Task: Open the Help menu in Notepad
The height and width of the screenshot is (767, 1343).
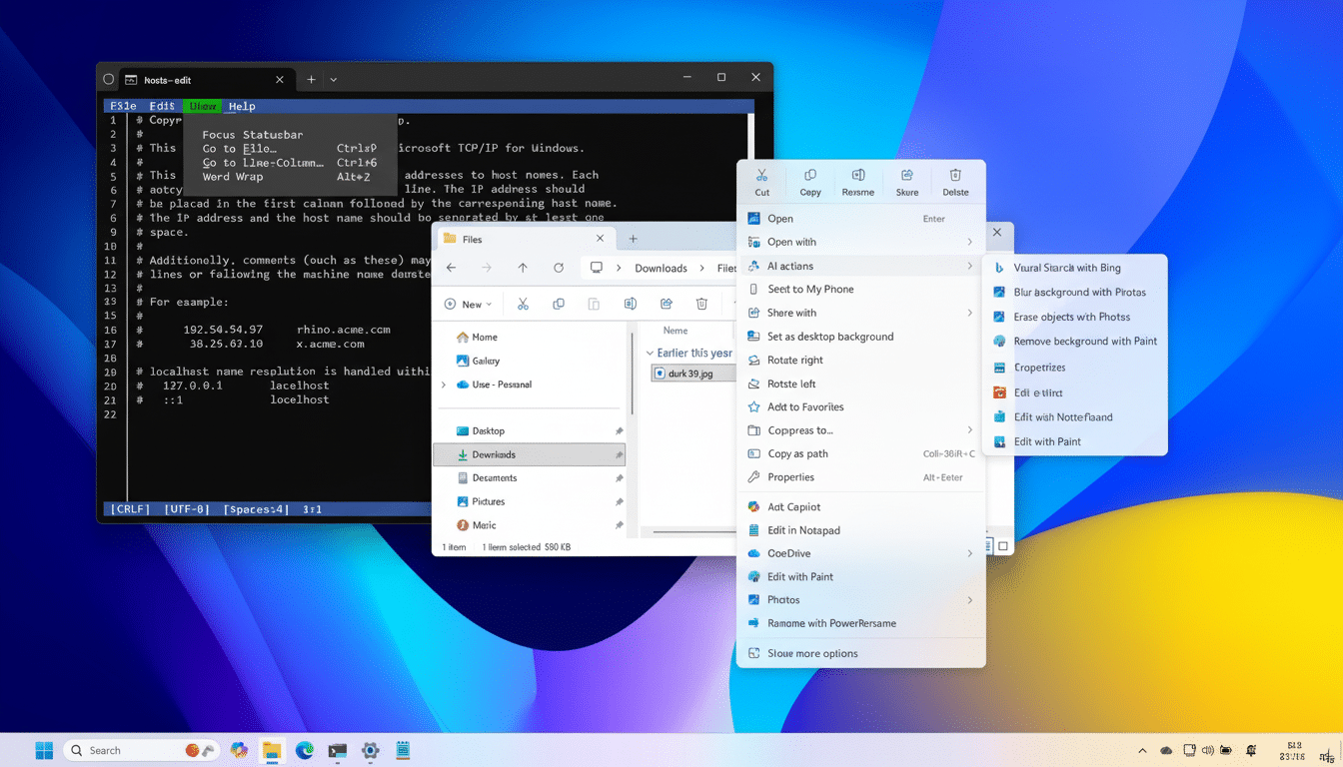Action: [x=243, y=106]
